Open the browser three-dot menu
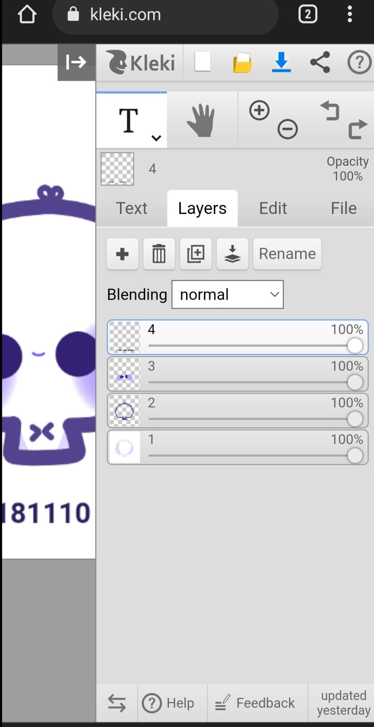 click(x=350, y=14)
